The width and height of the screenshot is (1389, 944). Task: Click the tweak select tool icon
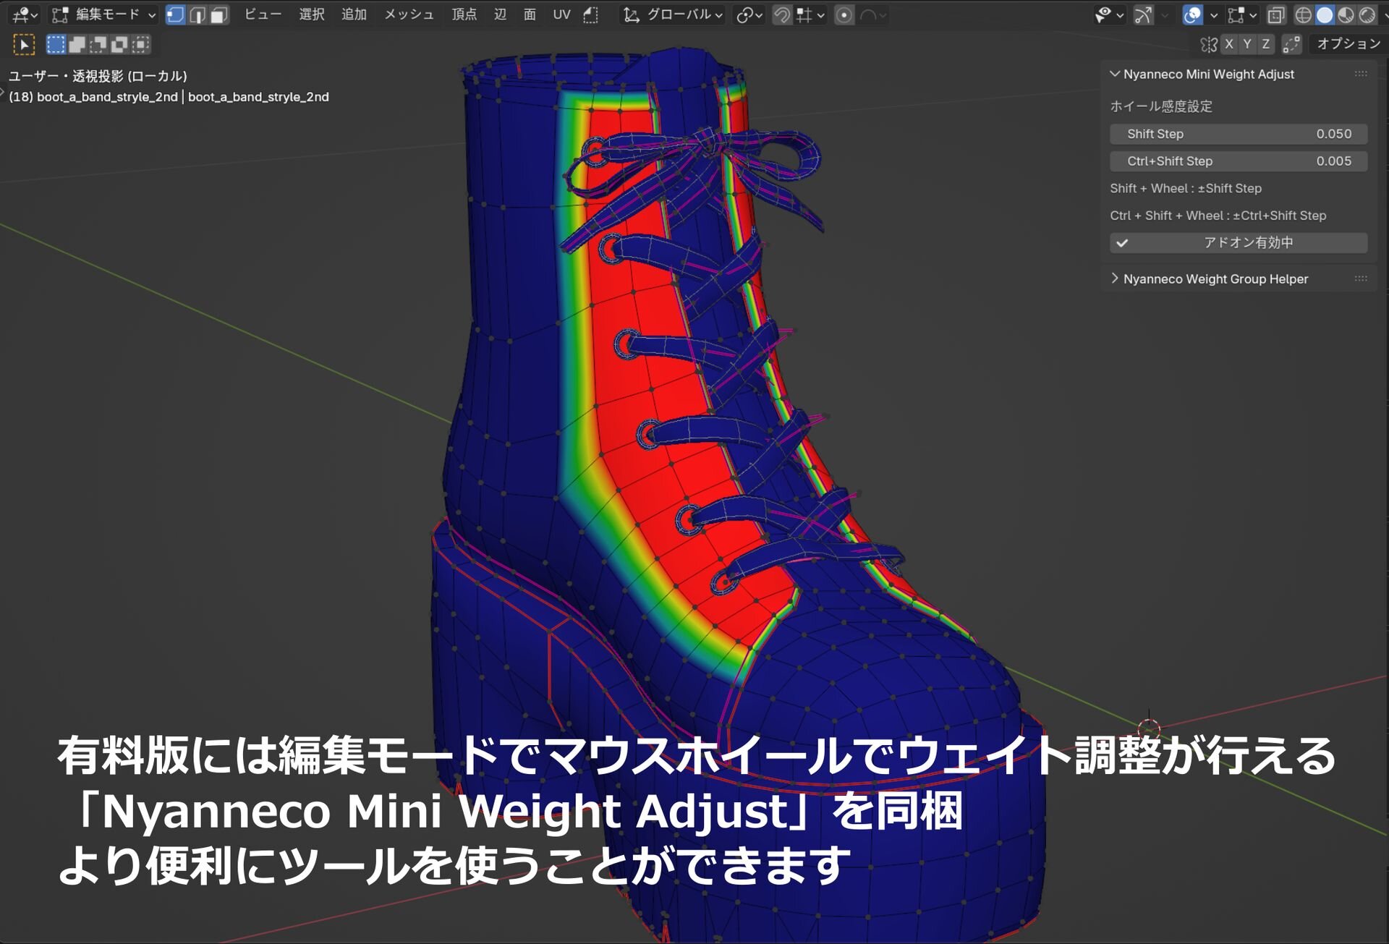pyautogui.click(x=24, y=45)
